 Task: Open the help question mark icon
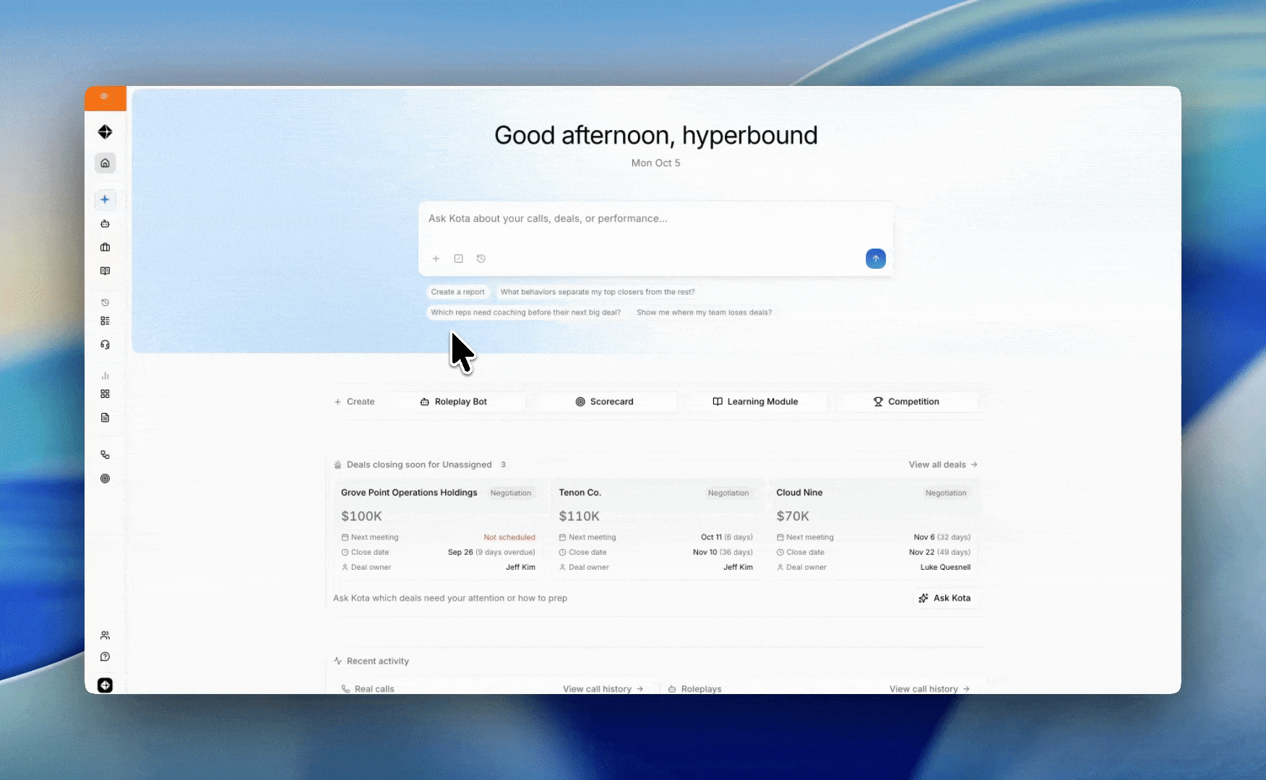[105, 656]
